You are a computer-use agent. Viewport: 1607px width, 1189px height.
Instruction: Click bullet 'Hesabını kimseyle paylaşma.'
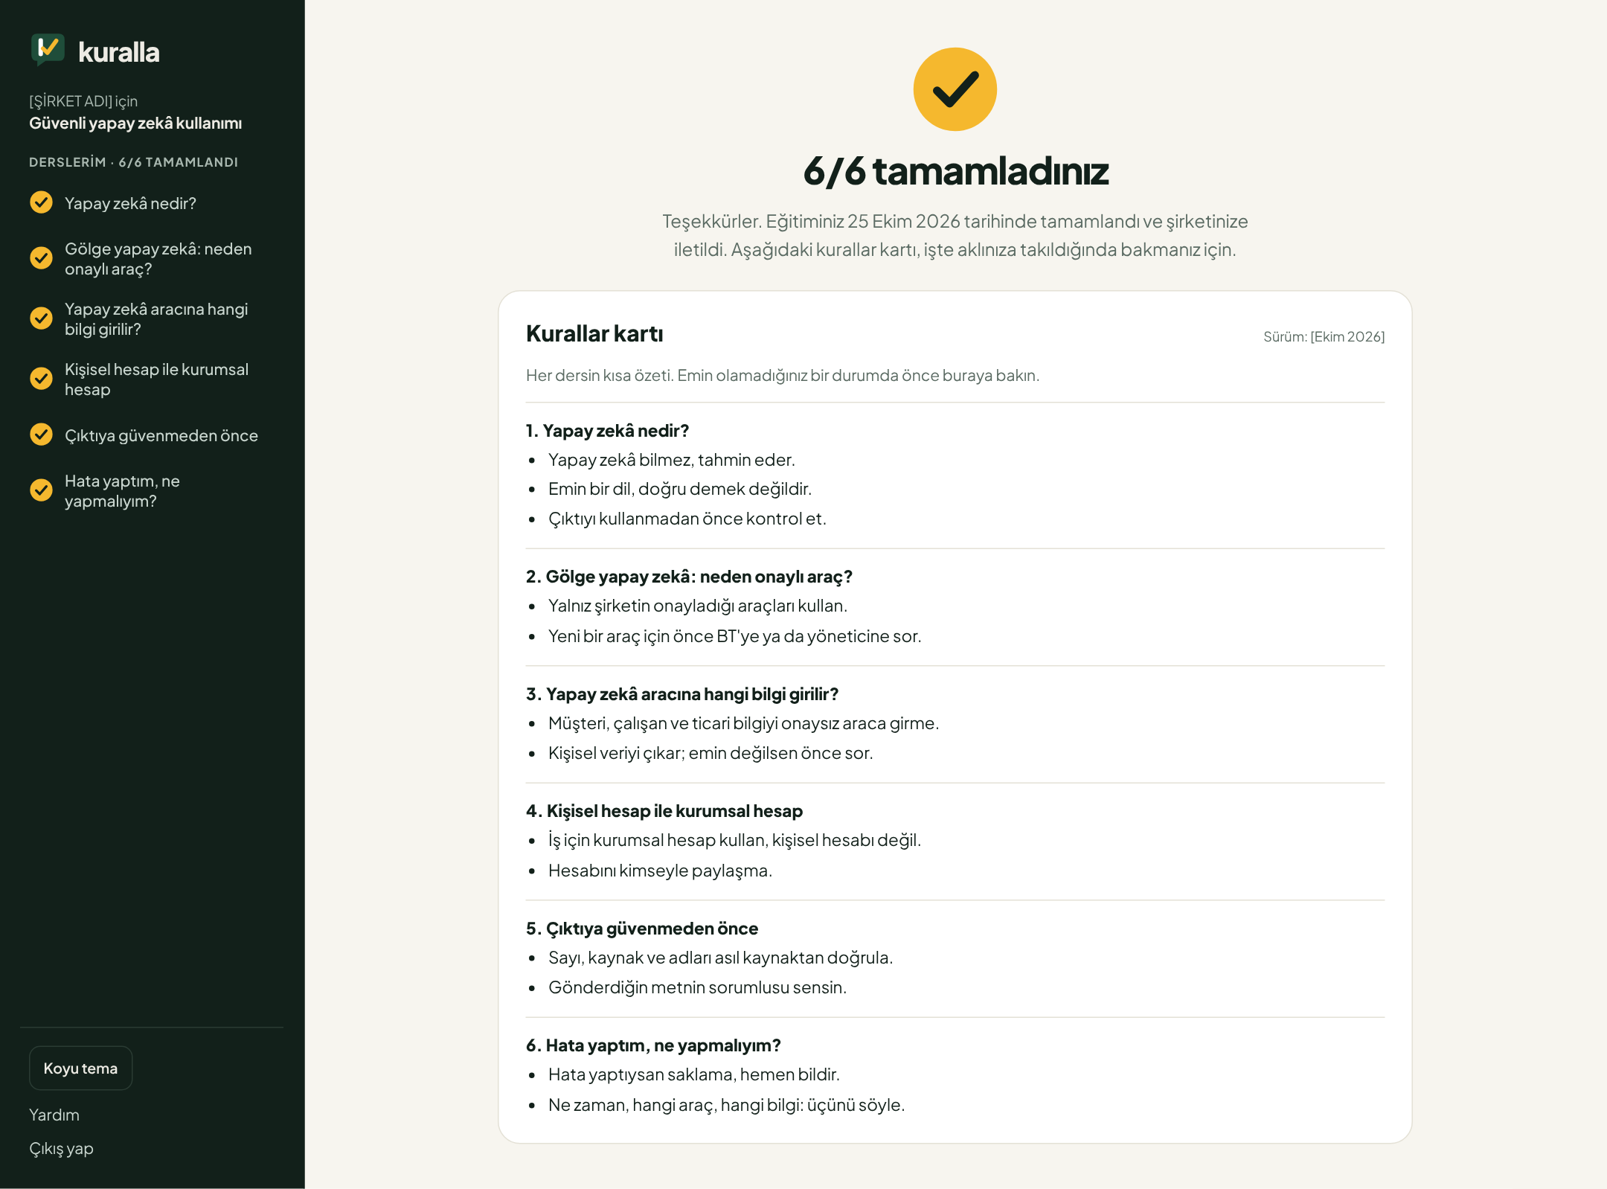(x=661, y=871)
